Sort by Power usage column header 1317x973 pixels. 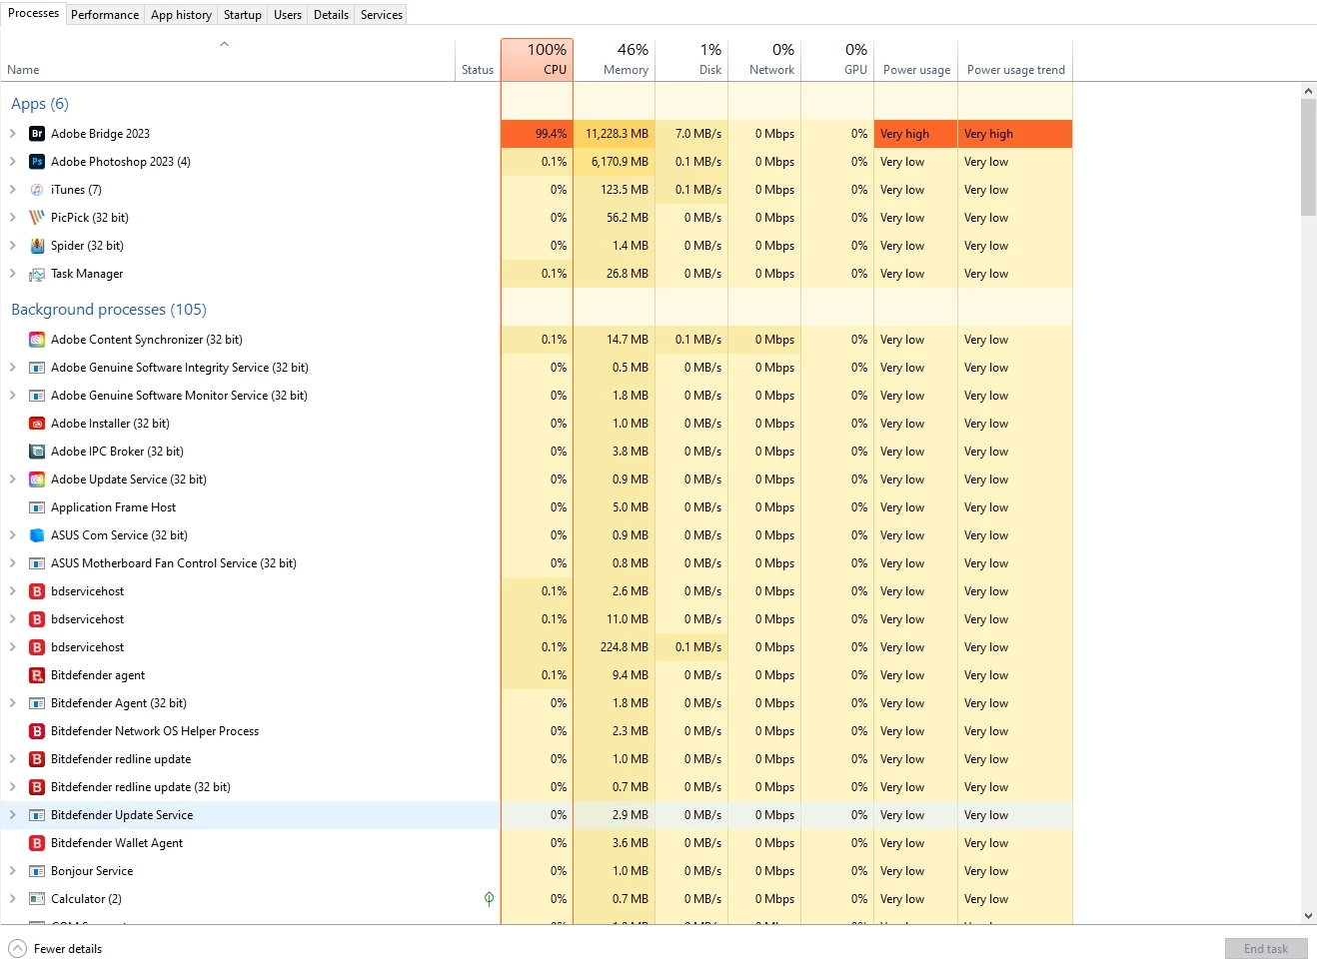[x=916, y=60]
